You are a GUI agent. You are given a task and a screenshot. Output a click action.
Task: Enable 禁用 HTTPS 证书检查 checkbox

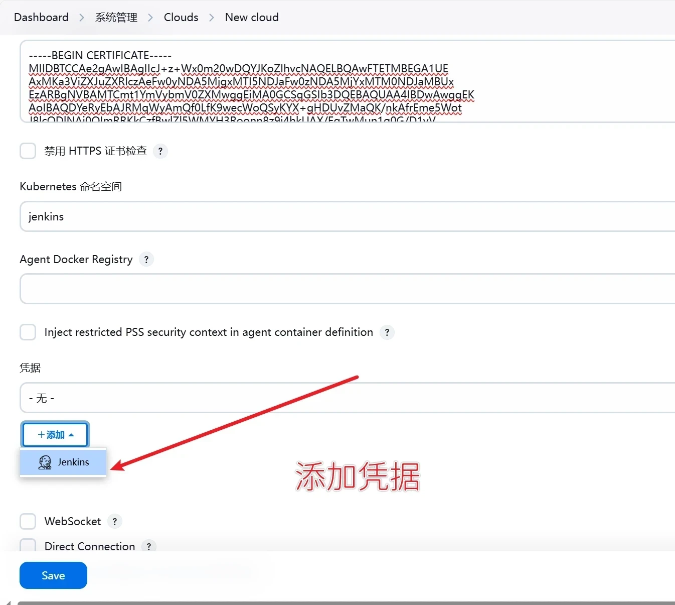(x=28, y=151)
